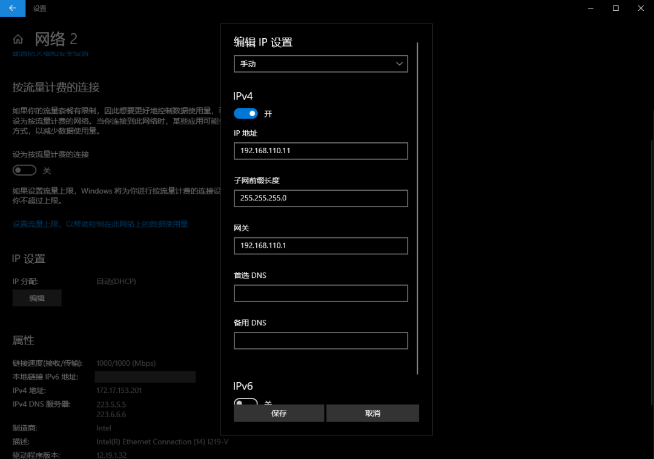This screenshot has width=654, height=459.
Task: Click the 子网前缀长度 field
Action: click(x=320, y=198)
